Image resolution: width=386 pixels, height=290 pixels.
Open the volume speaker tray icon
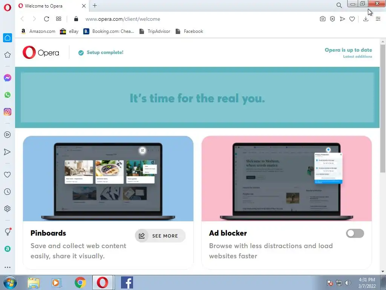point(348,283)
